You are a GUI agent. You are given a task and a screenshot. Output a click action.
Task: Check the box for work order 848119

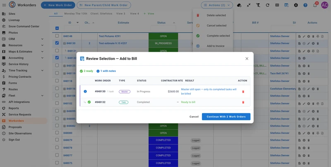[57, 73]
